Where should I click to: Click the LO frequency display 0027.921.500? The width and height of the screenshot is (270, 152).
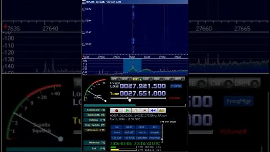pos(143,86)
